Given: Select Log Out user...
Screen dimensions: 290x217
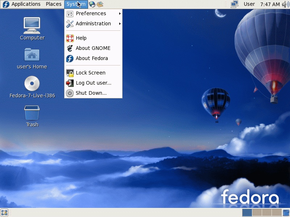Looking at the screenshot, I should click(94, 83).
